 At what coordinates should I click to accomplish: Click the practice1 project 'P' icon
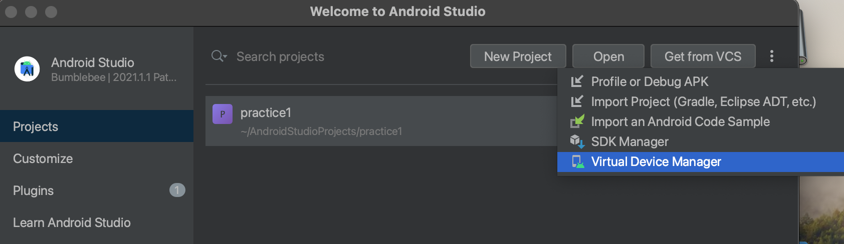[223, 114]
